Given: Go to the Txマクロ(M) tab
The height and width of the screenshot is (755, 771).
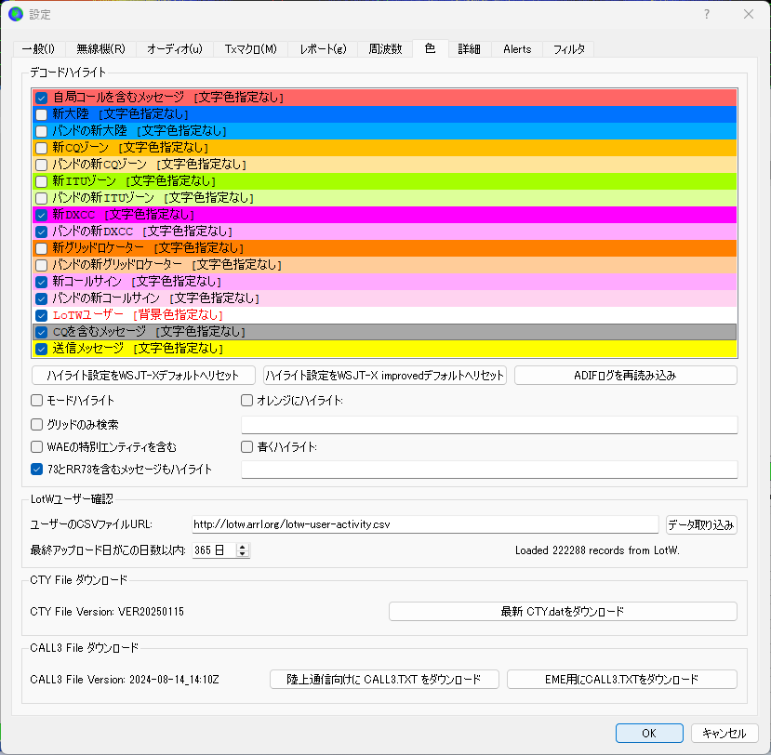Looking at the screenshot, I should (x=251, y=49).
